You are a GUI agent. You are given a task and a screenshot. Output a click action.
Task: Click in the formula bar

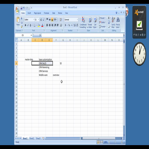click(x=82, y=35)
